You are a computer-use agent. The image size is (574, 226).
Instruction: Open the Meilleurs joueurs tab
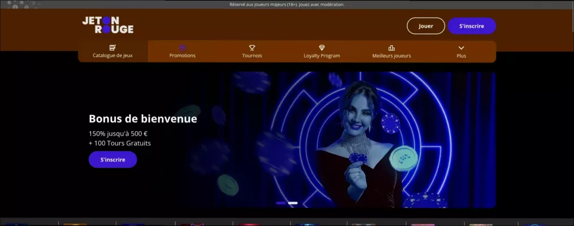pos(392,51)
